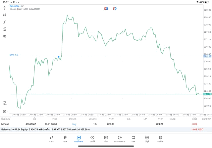Switch to the Quotes (ราคา) tab

tap(51, 139)
